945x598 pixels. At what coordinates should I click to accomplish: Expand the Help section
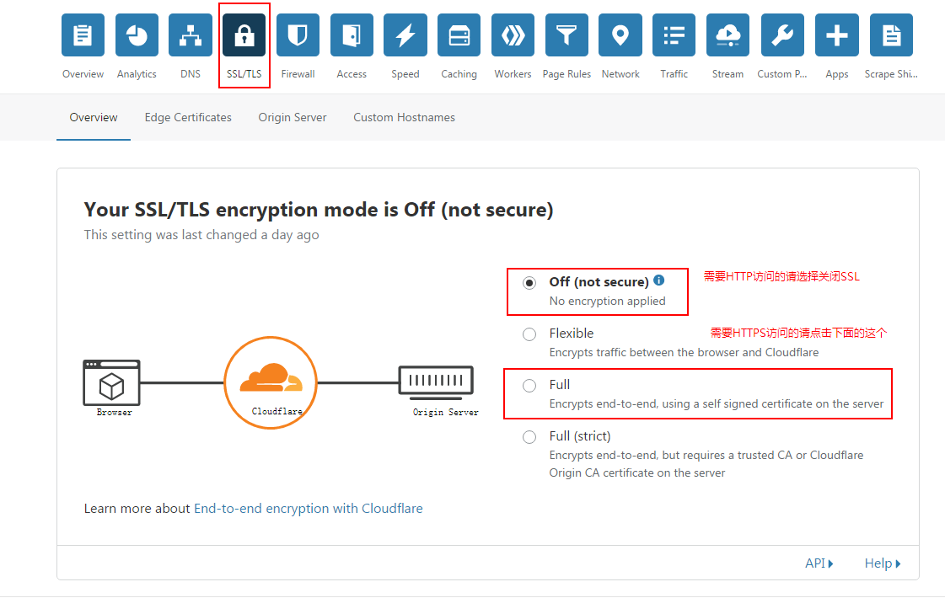[883, 563]
